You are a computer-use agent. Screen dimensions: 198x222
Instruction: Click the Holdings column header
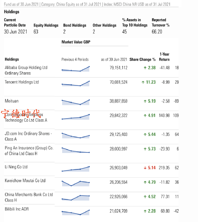(12, 59)
